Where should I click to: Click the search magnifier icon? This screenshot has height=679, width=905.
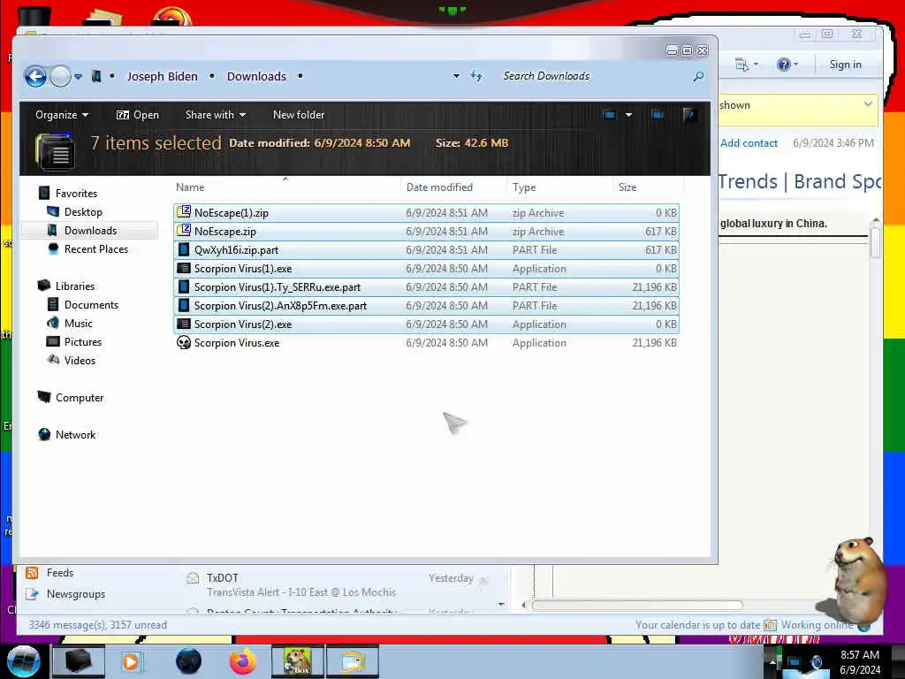[x=698, y=76]
